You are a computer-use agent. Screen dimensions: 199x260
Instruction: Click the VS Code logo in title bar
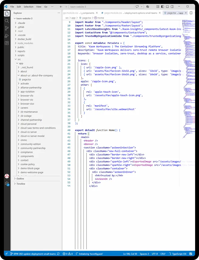tap(6, 7)
